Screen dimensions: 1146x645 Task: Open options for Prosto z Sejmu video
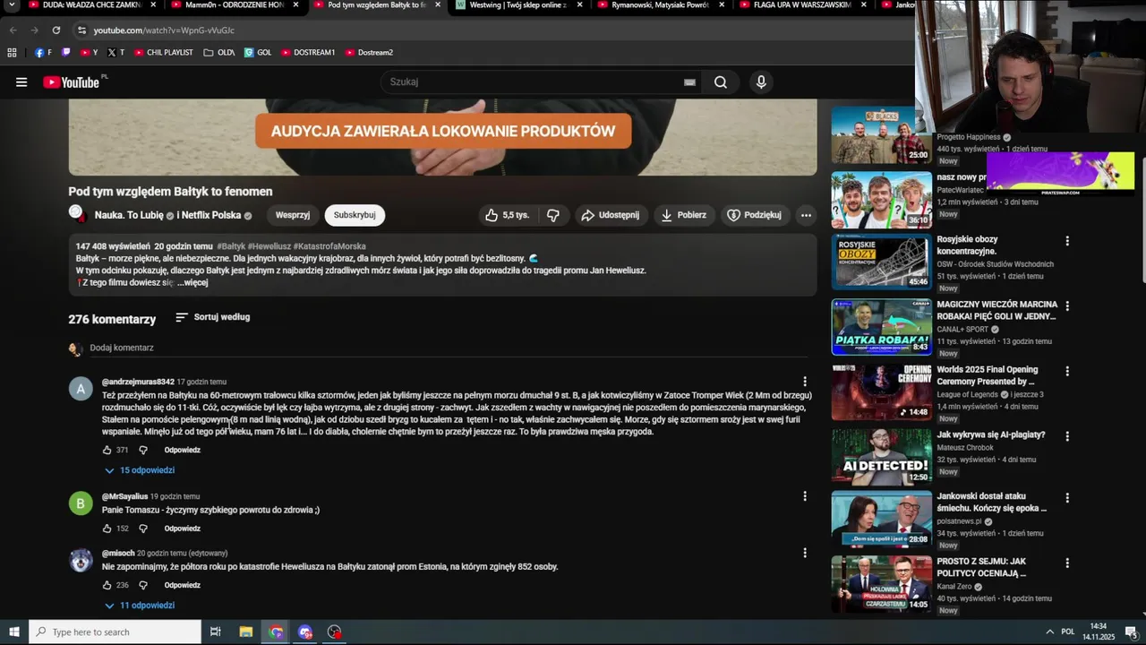coord(1067,563)
